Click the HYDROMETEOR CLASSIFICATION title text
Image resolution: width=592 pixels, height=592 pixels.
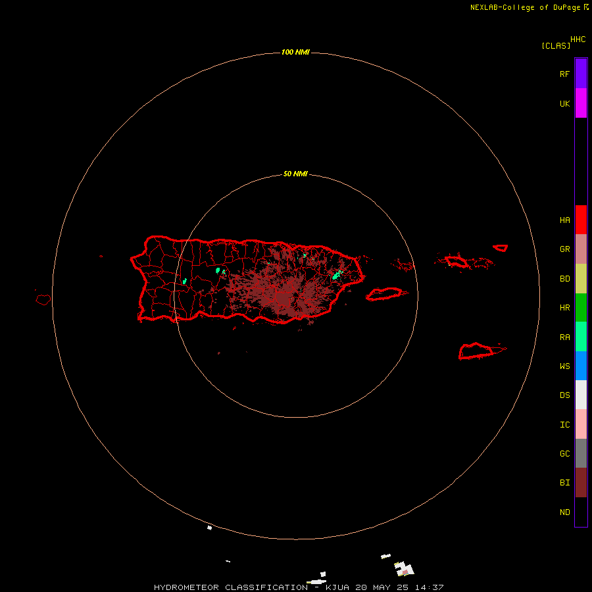pyautogui.click(x=231, y=587)
